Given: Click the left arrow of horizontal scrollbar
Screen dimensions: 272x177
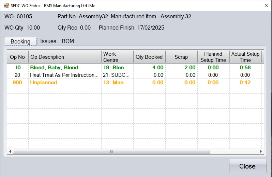Looking at the screenshot, I should coord(10,152).
